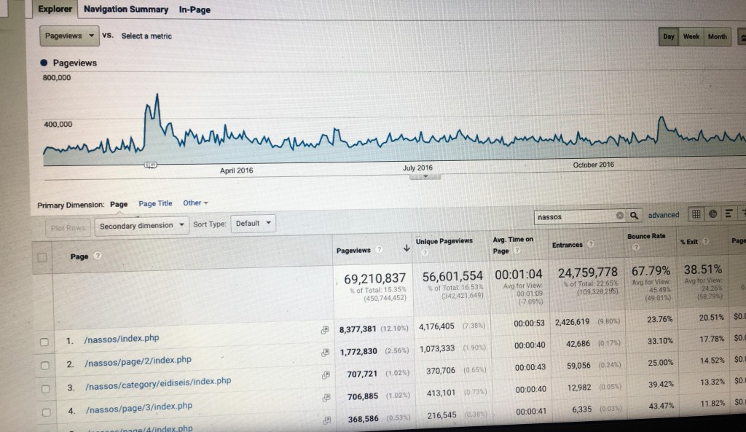Select all rows with header checkbox
This screenshot has width=746, height=432.
[42, 256]
